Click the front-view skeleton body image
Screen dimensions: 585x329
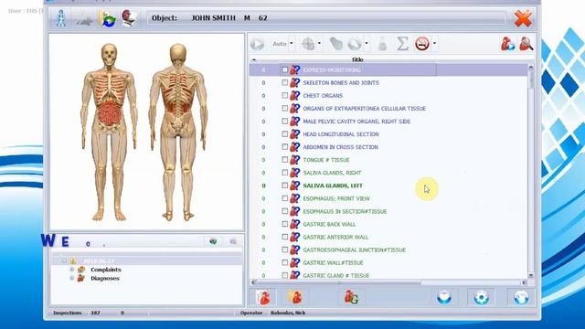pyautogui.click(x=109, y=132)
